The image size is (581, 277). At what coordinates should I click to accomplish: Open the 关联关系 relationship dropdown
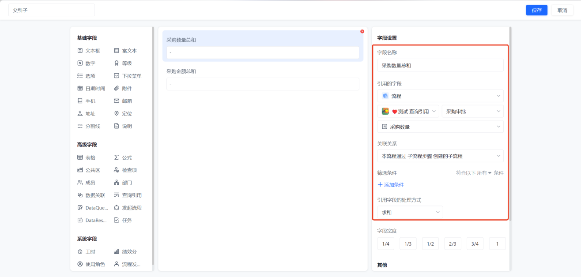[440, 156]
